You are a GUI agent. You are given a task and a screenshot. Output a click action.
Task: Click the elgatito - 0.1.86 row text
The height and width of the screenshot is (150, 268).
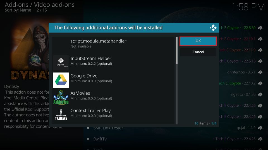click(x=243, y=94)
